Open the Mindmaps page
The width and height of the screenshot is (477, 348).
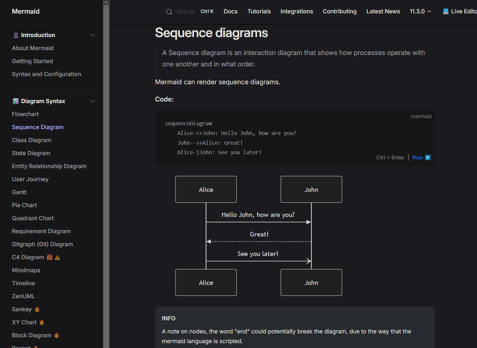26,270
